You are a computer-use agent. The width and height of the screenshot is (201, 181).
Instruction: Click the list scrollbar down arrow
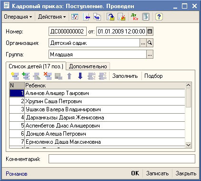point(188,145)
